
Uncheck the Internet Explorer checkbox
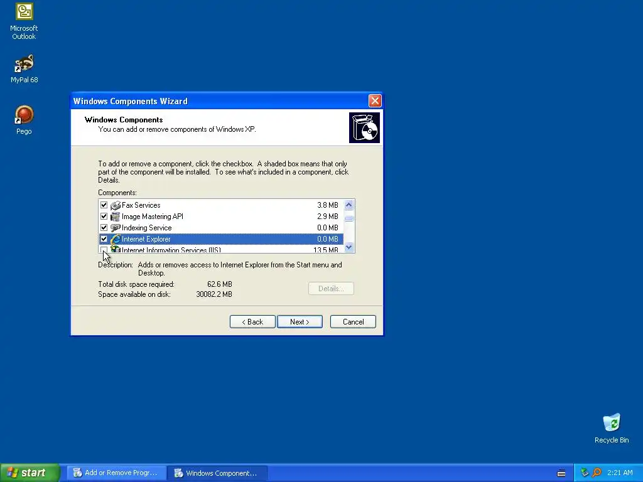point(104,239)
